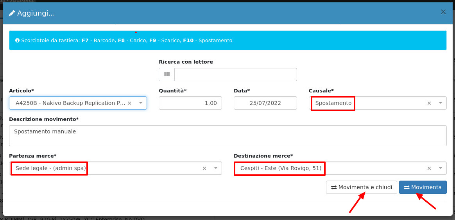The height and width of the screenshot is (220, 455).
Task: Close the Aggiungi dialog
Action: 443,12
